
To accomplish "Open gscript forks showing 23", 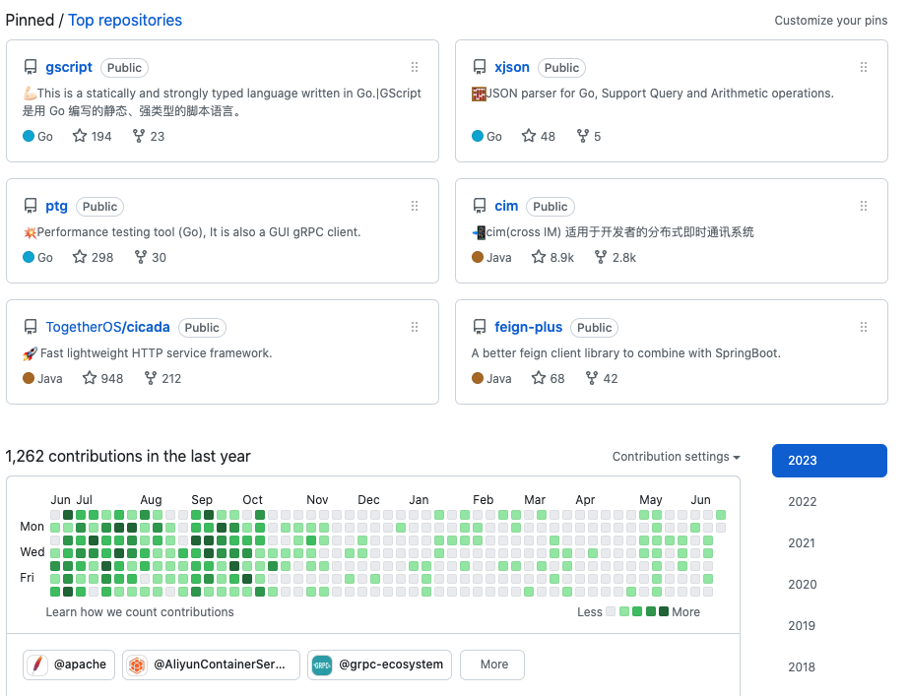I will (149, 136).
